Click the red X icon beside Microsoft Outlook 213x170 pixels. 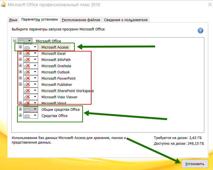(x=27, y=72)
